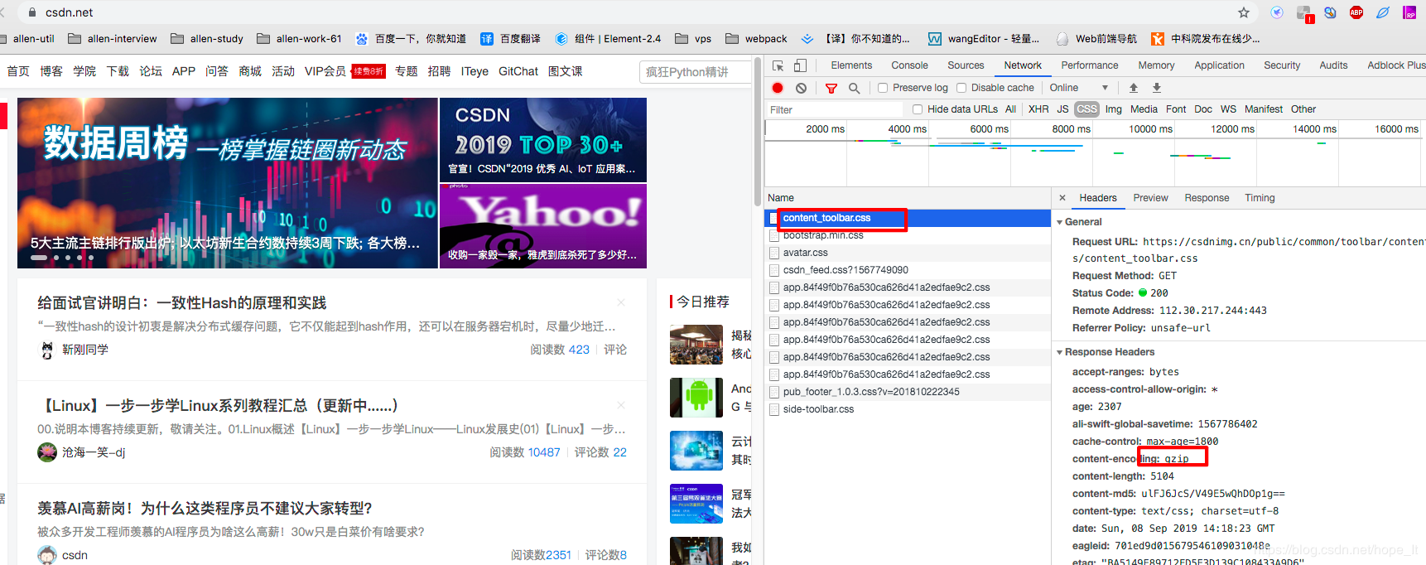
Task: Open the Timing tab of the request
Action: (x=1260, y=198)
